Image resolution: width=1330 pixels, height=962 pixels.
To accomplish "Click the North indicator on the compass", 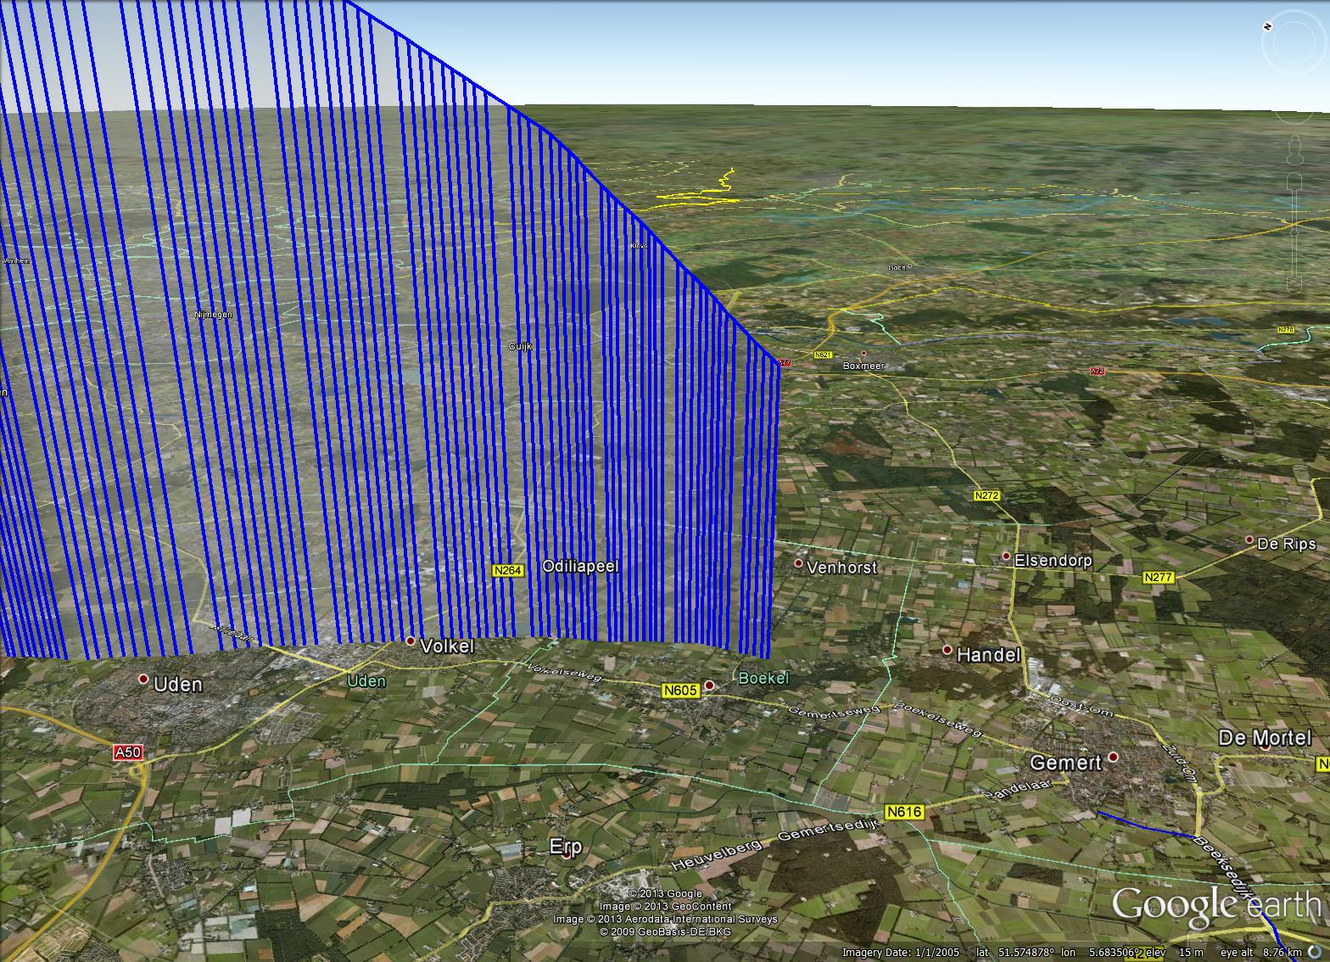I will [1267, 26].
